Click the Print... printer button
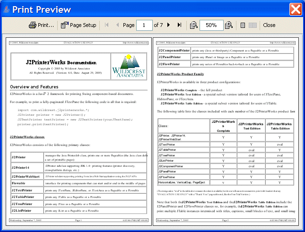Image resolution: width=305 pixels, height=232 pixels. 41,25
